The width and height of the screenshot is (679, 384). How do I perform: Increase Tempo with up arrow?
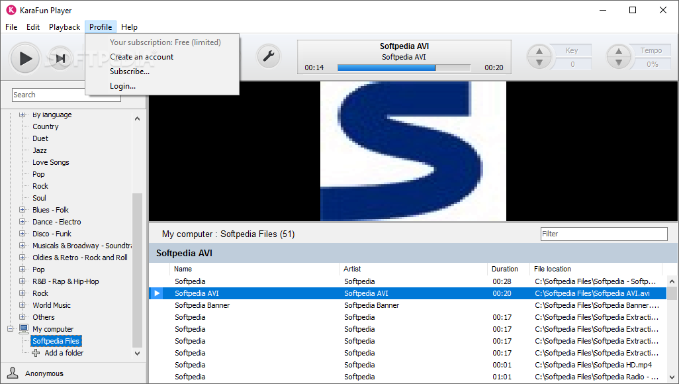tap(619, 51)
